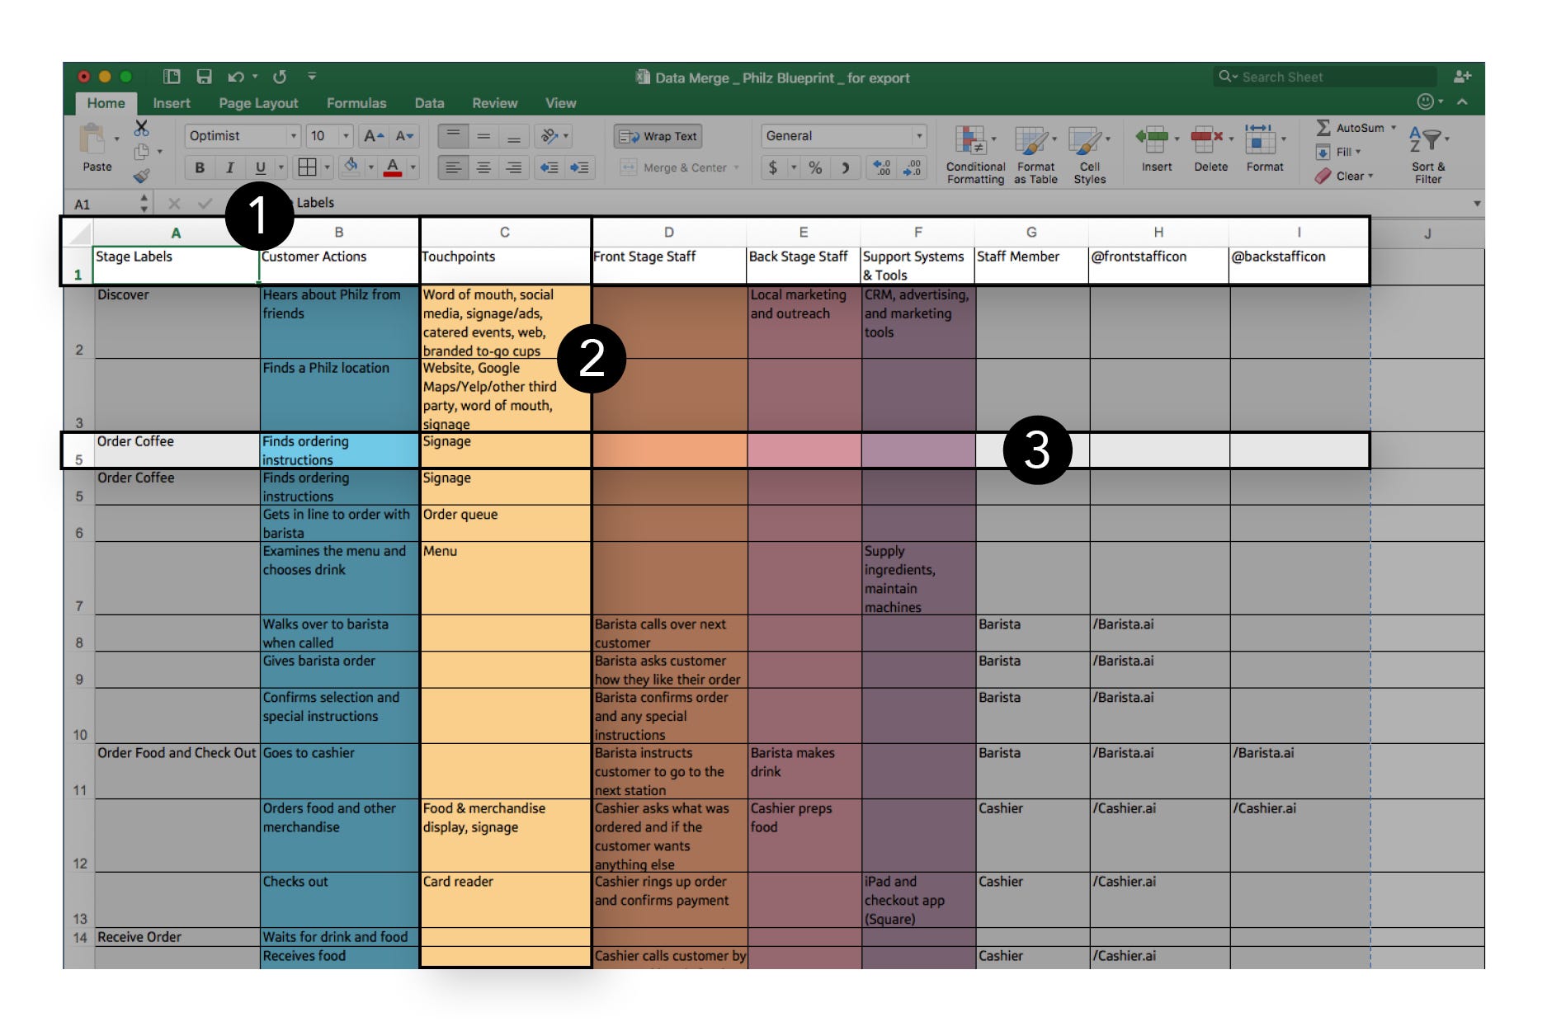Screen dimensions: 1547x1031
Task: Collapse the ribbon with the chevron
Action: click(x=1462, y=102)
